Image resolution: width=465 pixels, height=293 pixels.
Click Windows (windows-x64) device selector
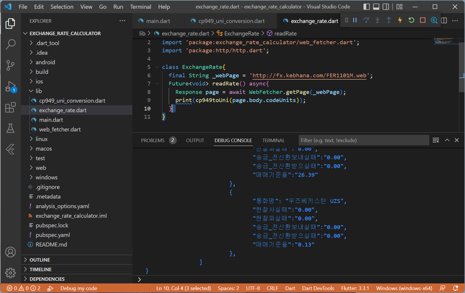[404, 288]
